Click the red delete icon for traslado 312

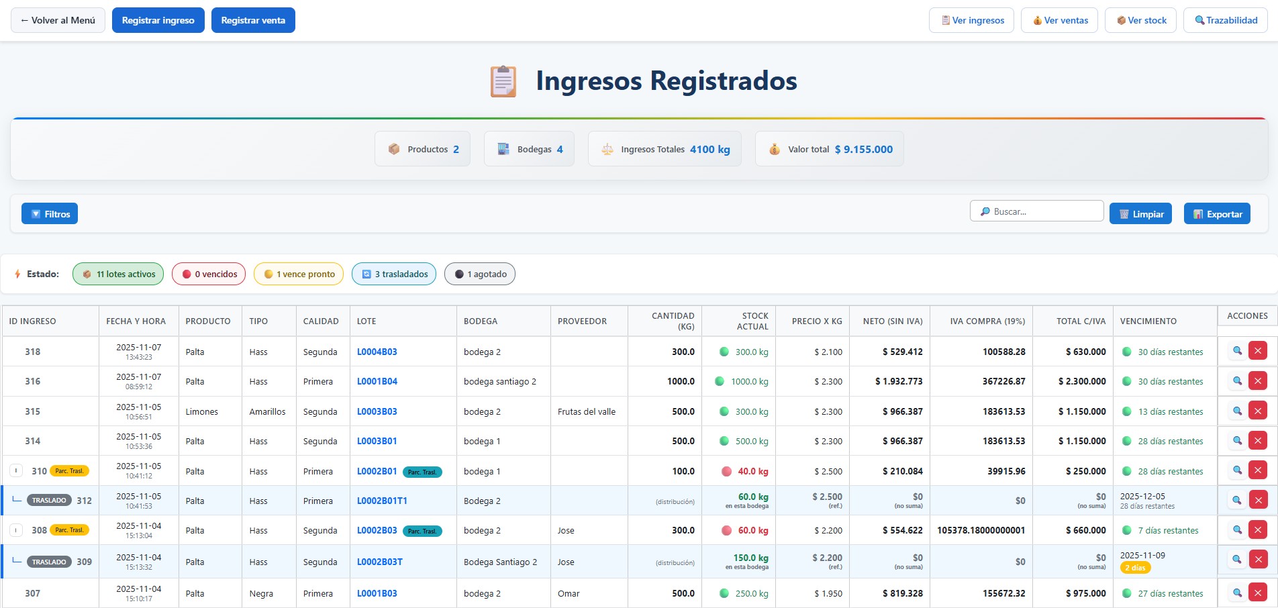(x=1257, y=500)
